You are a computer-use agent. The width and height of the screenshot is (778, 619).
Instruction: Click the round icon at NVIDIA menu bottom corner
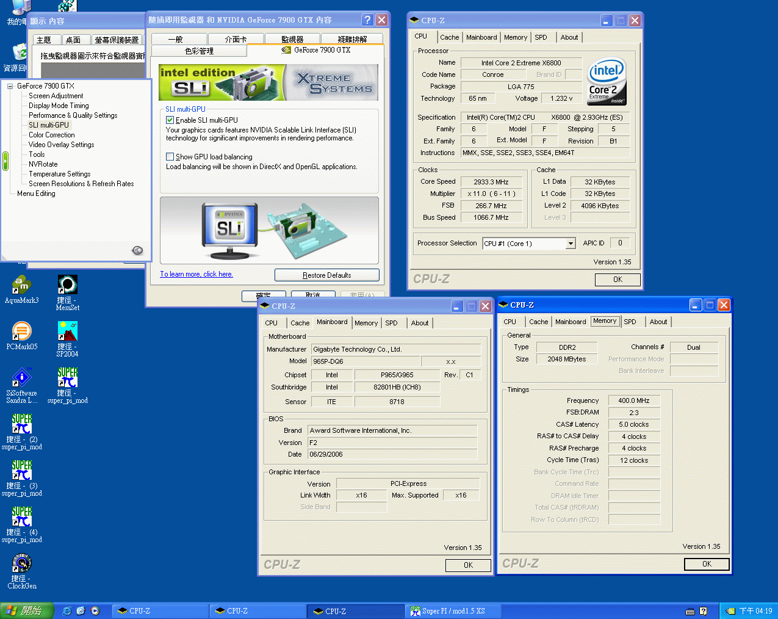pos(138,250)
